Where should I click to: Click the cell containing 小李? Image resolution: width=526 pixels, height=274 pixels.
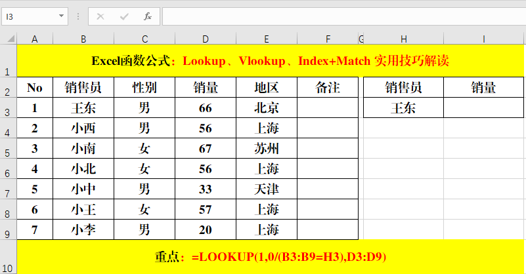[83, 230]
